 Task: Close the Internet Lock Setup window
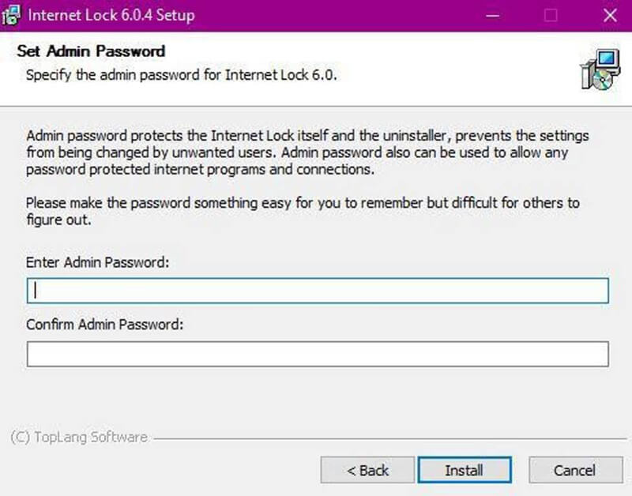610,16
